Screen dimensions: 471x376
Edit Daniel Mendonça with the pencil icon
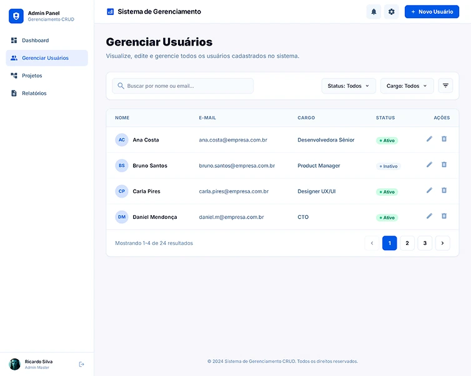click(429, 216)
